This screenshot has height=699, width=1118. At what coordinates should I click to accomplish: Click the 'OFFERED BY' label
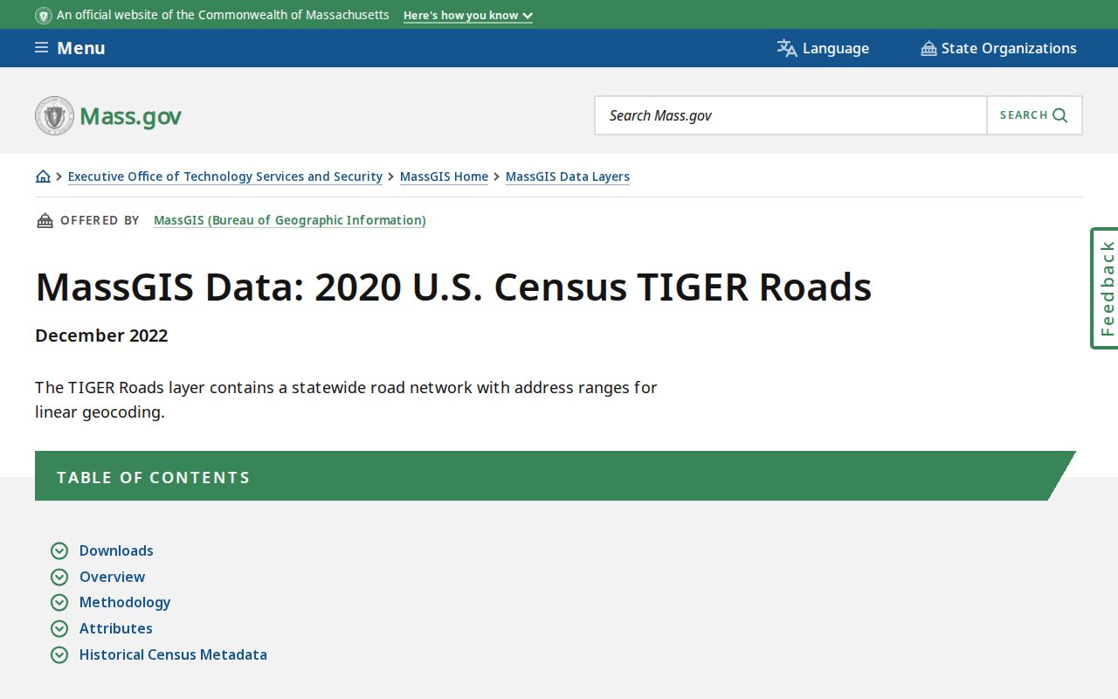point(100,220)
